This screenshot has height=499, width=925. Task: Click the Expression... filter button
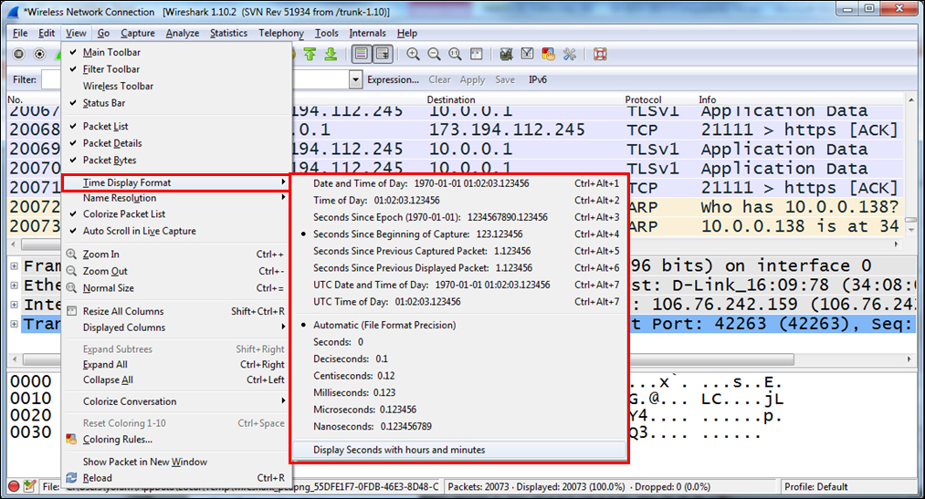point(393,79)
